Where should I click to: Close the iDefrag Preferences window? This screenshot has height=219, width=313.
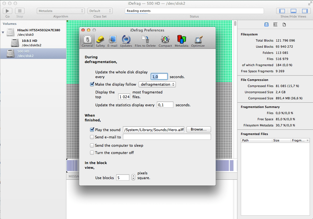83,30
